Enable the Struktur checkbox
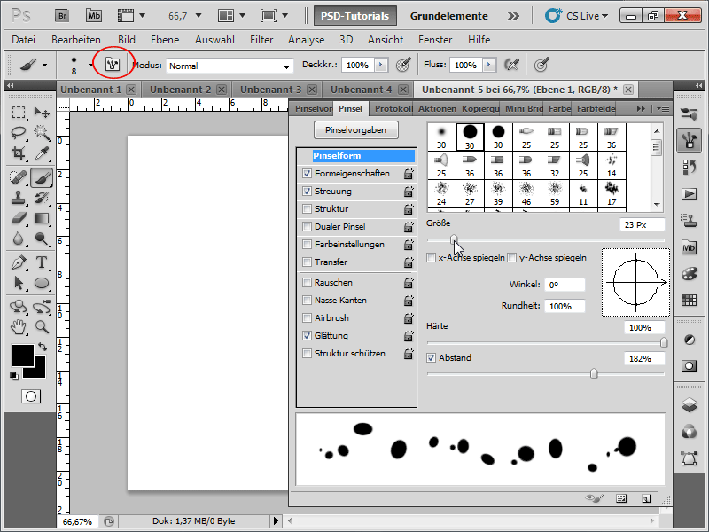 tap(307, 208)
